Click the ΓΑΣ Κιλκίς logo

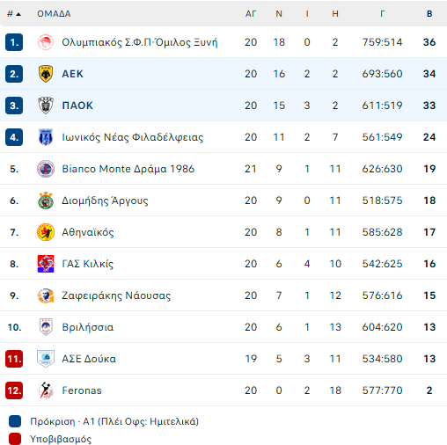click(x=46, y=264)
